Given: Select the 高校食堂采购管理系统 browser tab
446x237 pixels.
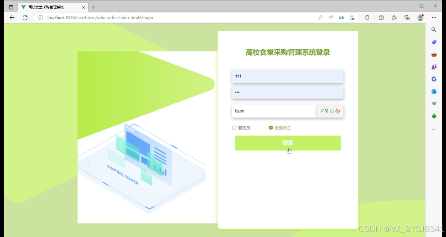Looking at the screenshot, I should 53,7.
